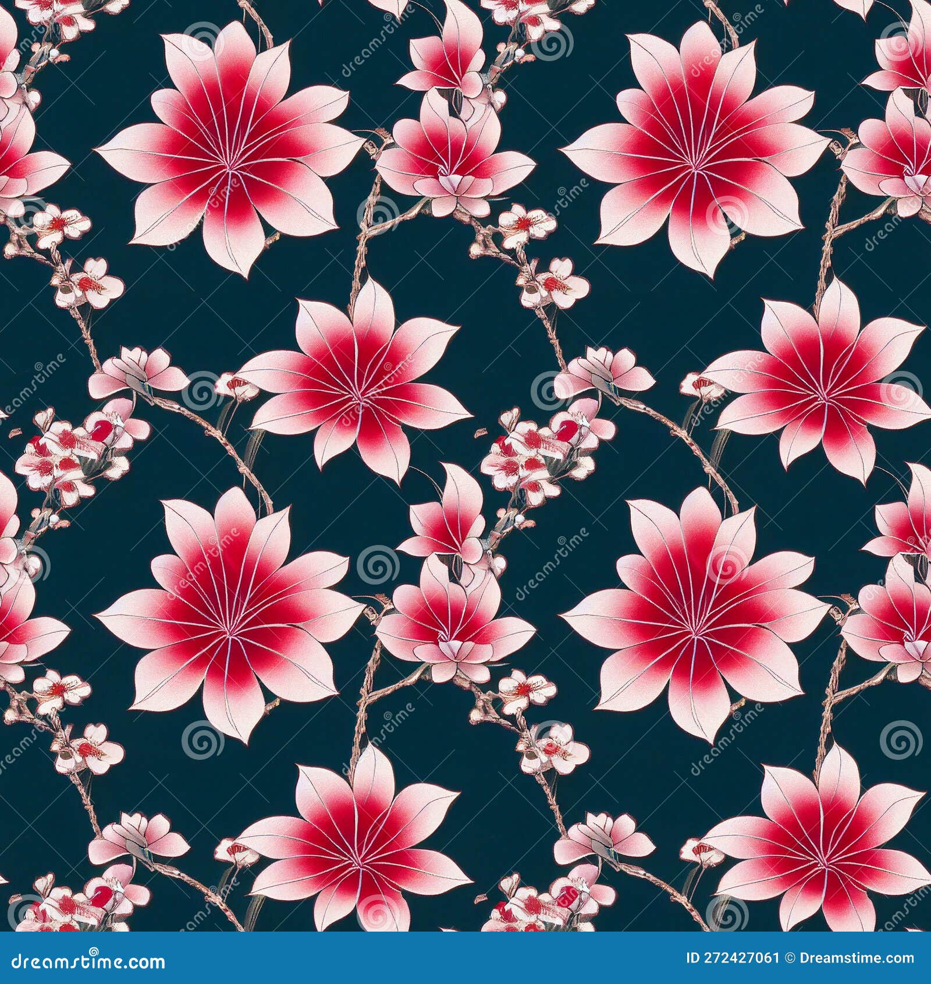Click the ID 272427061 label
Image resolution: width=931 pixels, height=984 pixels.
tap(733, 958)
